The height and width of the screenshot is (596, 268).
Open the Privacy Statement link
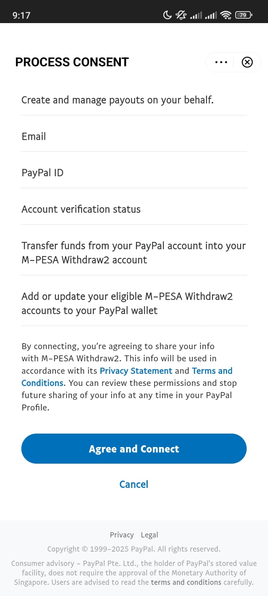(x=136, y=371)
